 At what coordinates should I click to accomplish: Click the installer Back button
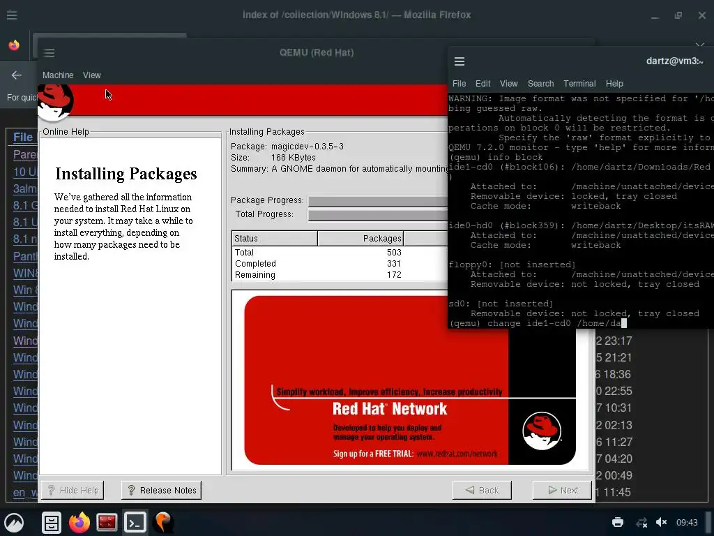click(482, 491)
